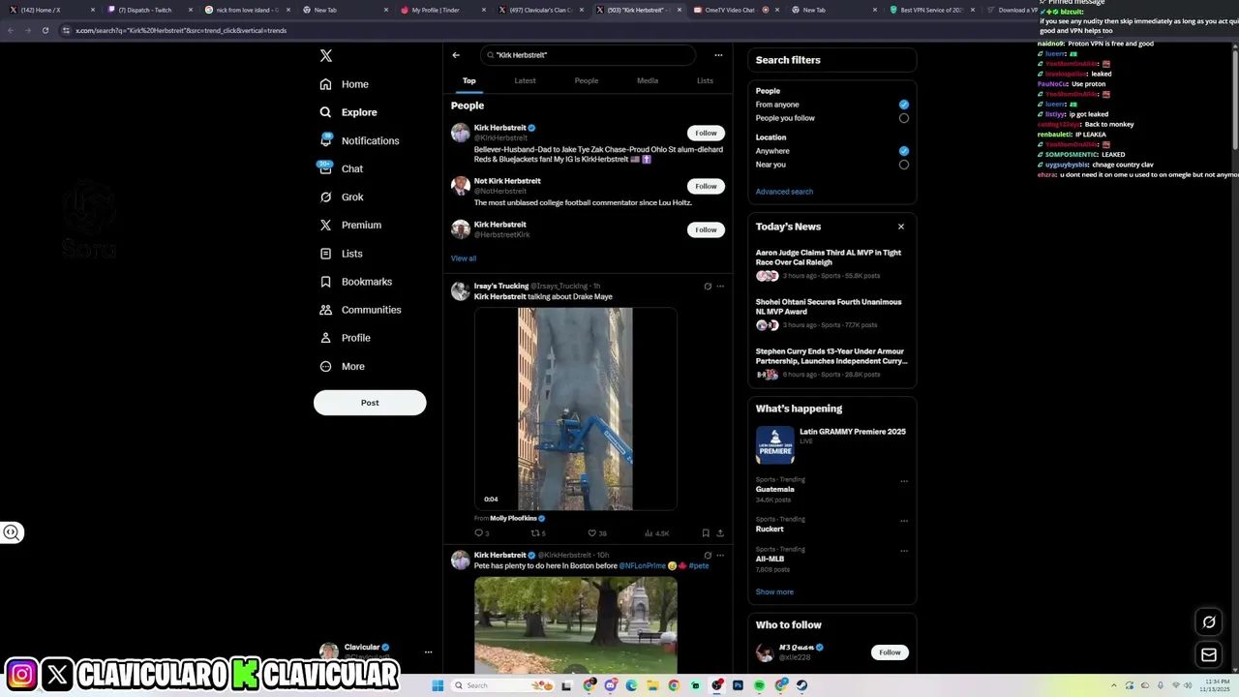Open Grok floating button at bottom right

1209,622
